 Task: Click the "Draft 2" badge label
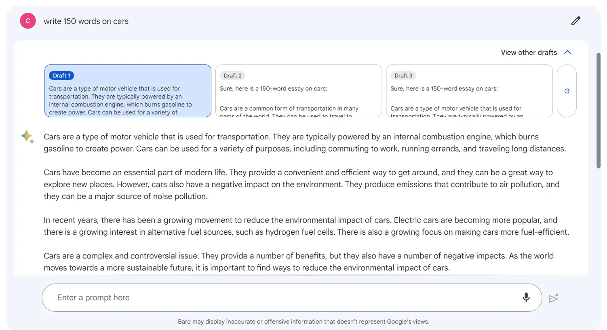[x=232, y=76]
